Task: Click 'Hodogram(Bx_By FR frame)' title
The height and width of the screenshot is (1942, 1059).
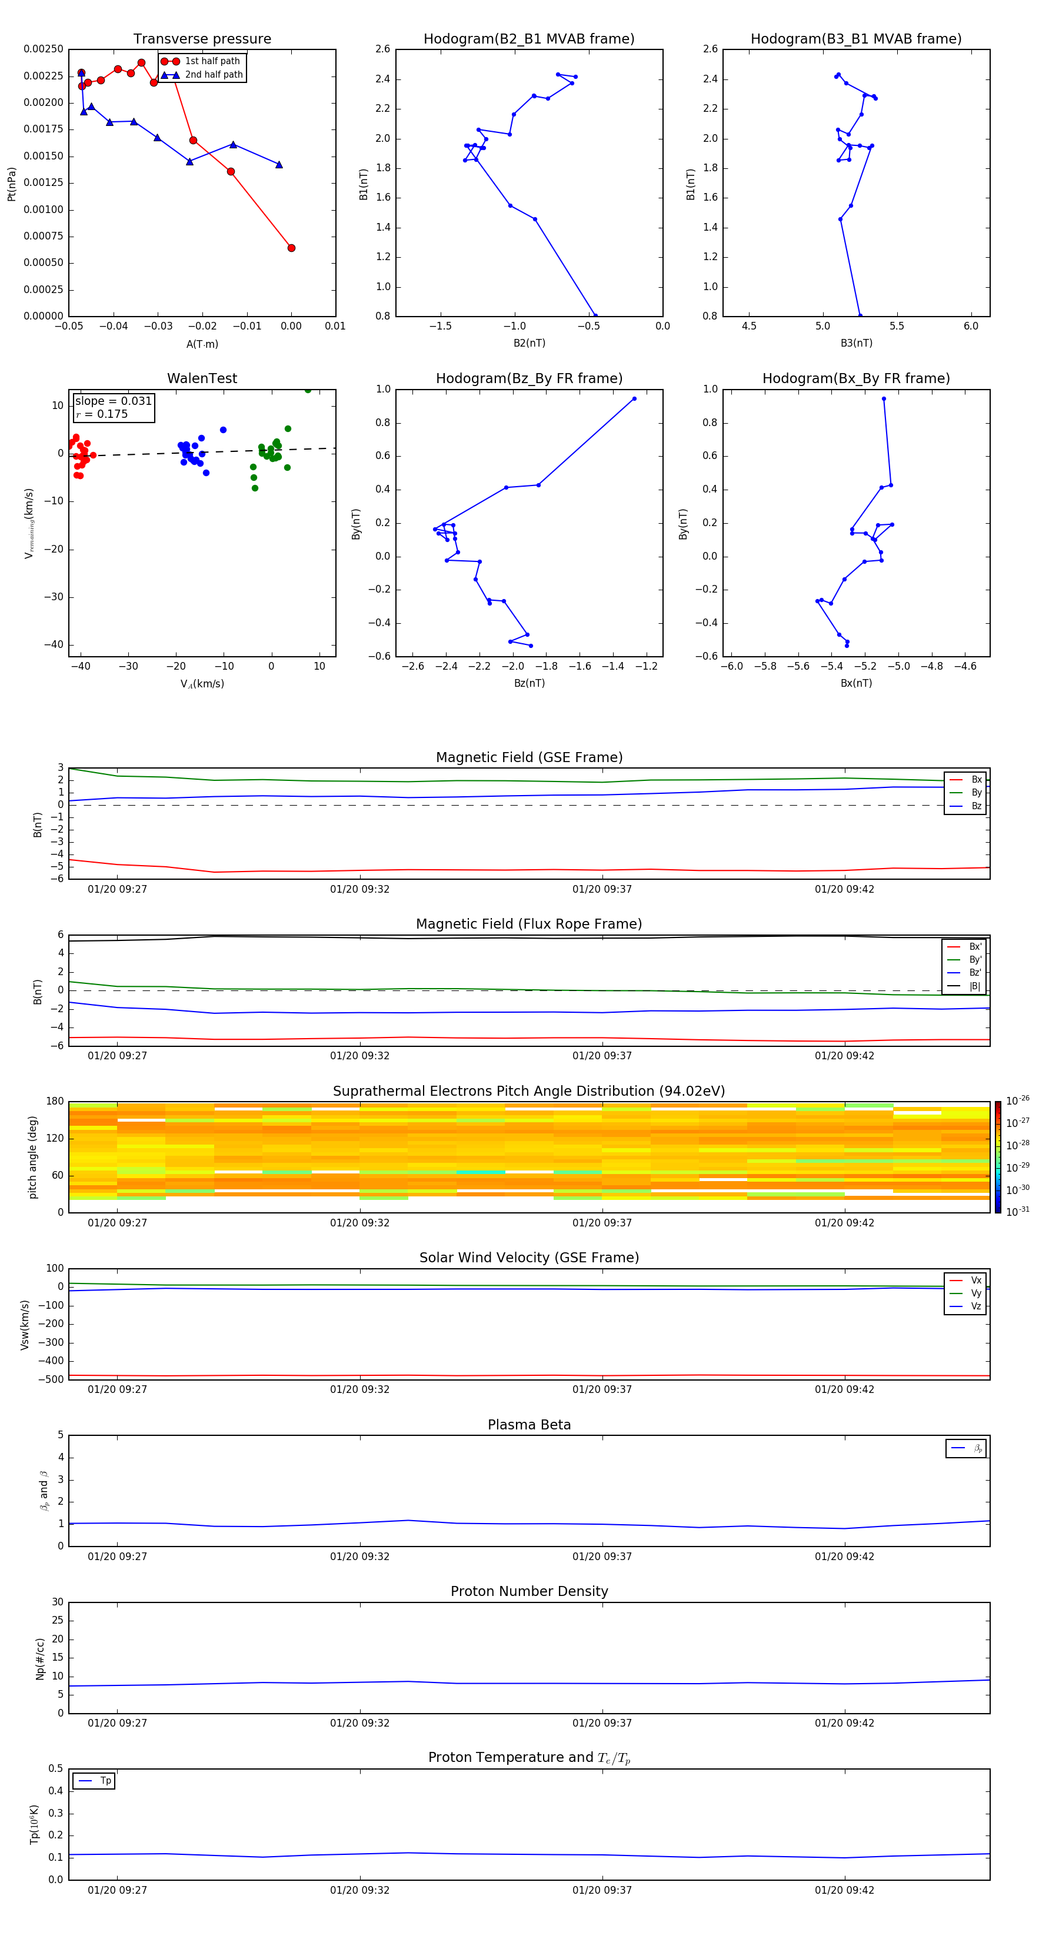Action: [x=856, y=378]
